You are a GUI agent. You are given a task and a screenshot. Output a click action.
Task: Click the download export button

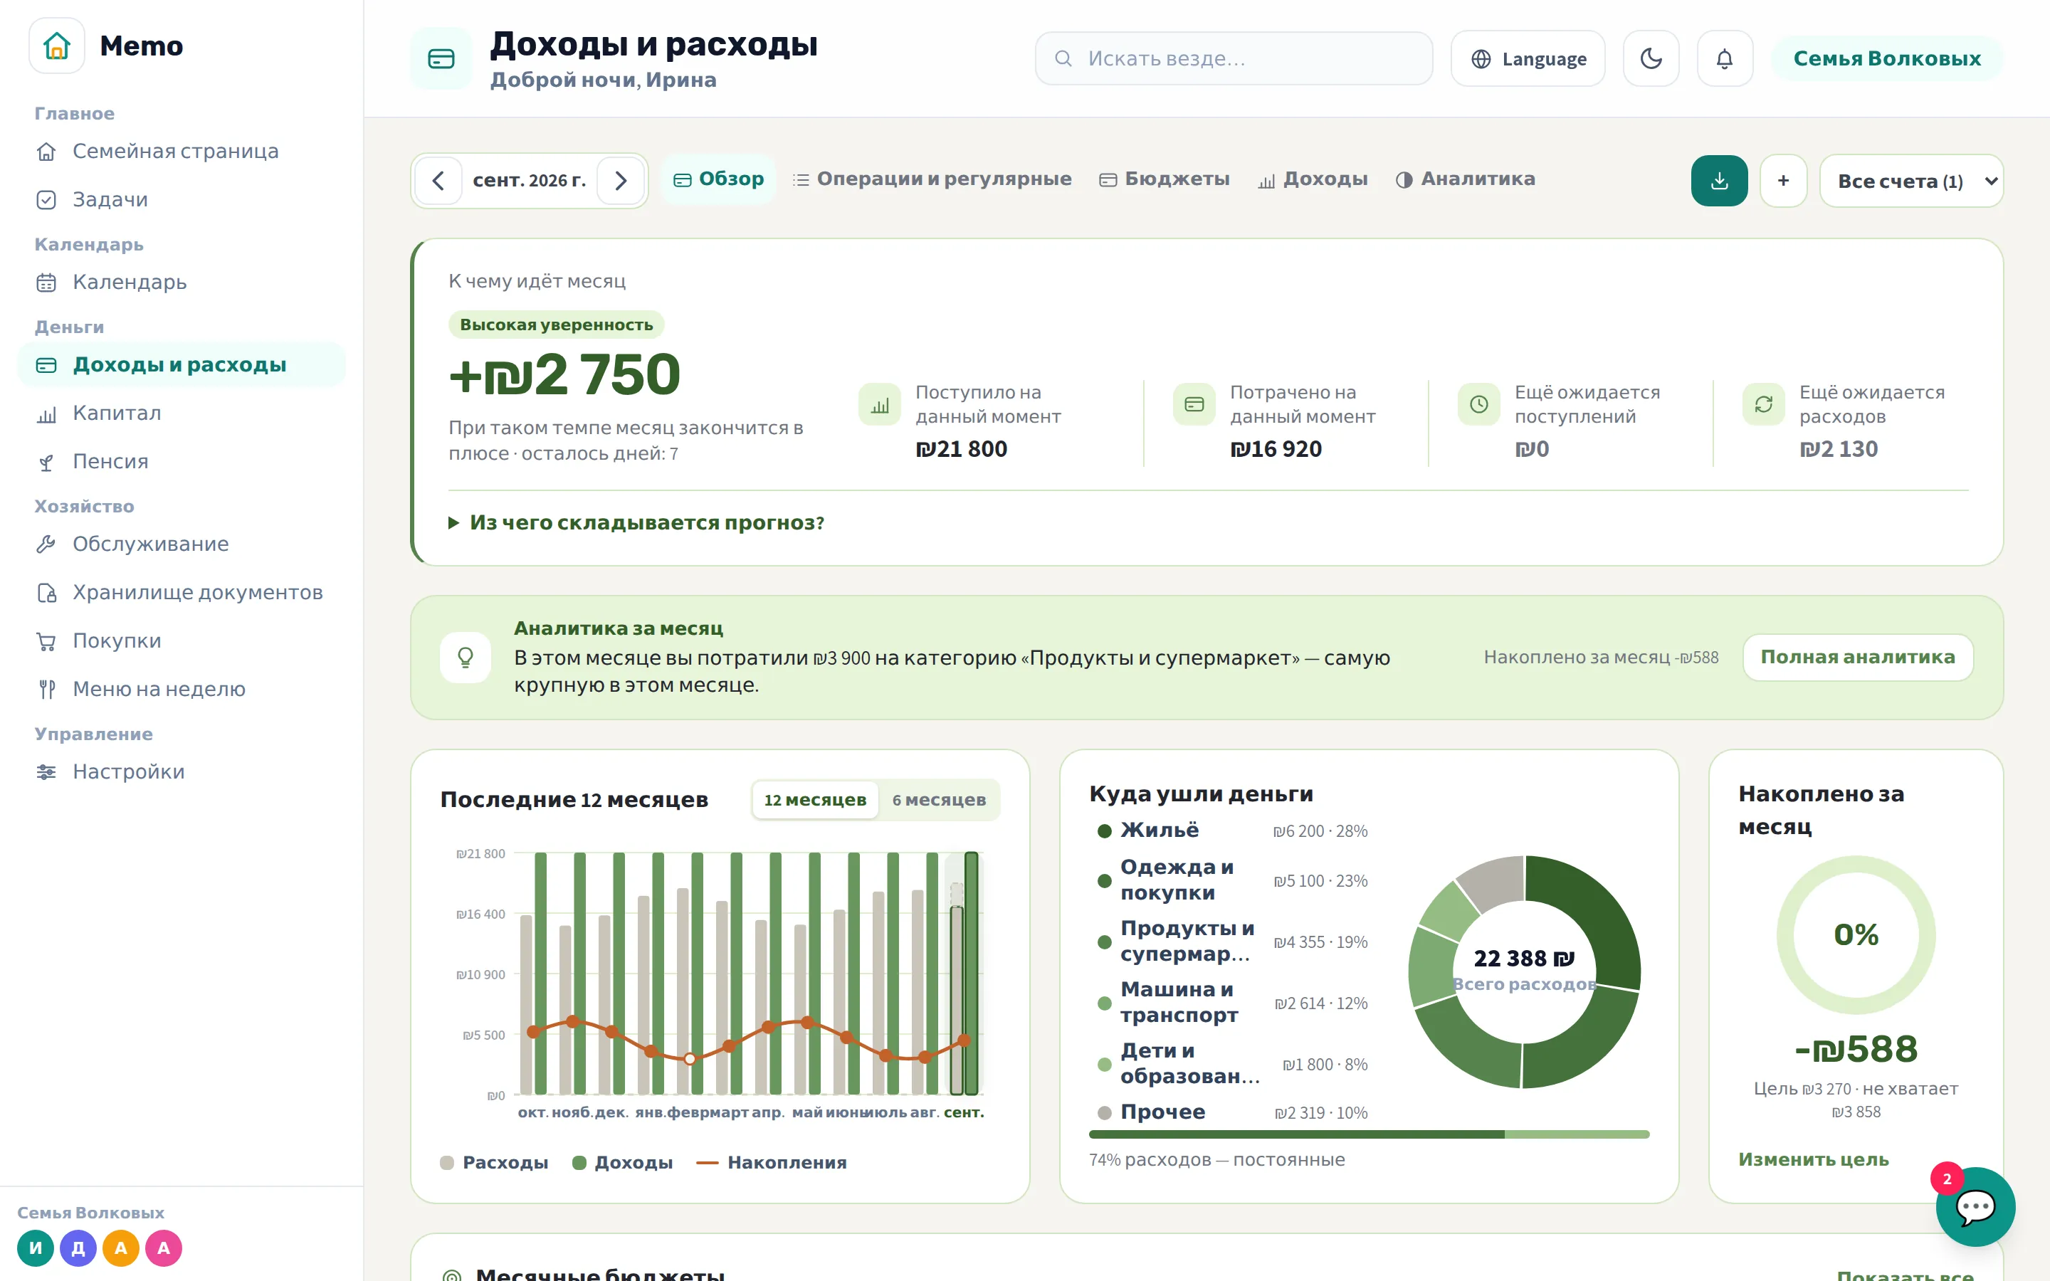tap(1719, 181)
